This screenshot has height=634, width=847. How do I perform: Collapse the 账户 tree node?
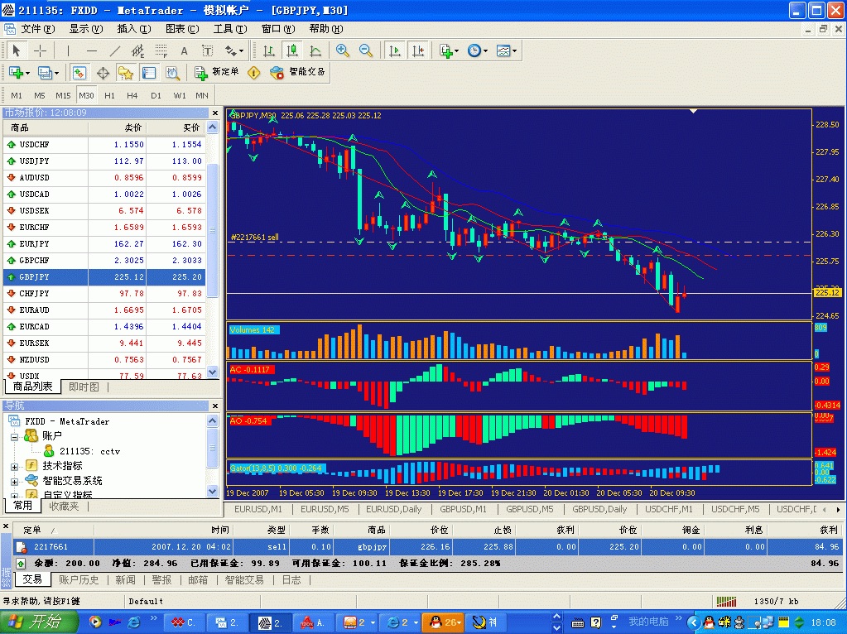click(x=15, y=436)
